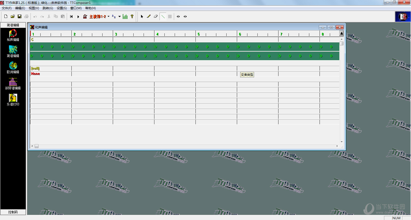Click the paste clipboard icon

[x=63, y=16]
